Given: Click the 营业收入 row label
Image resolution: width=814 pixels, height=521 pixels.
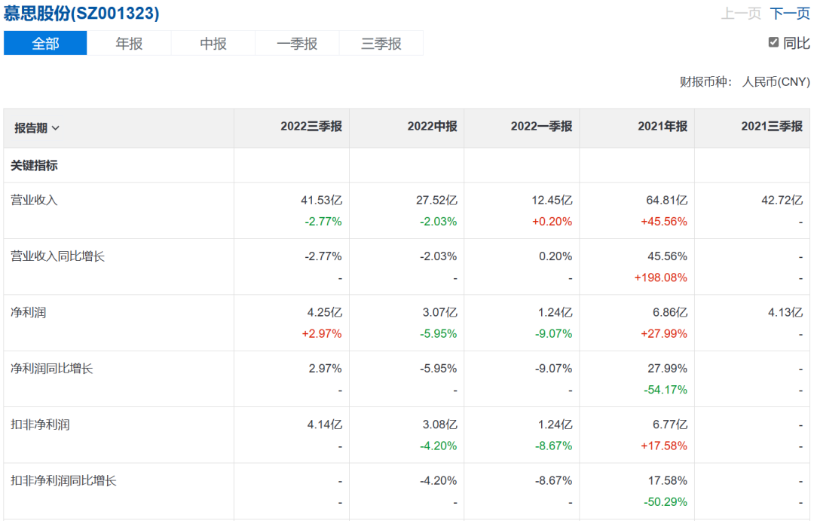Looking at the screenshot, I should tap(34, 200).
